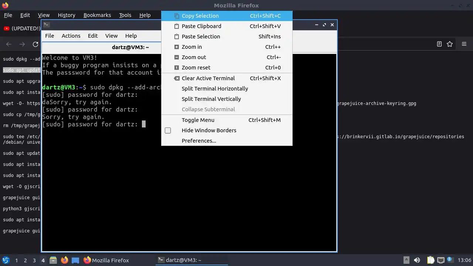The height and width of the screenshot is (266, 473).
Task: Open the terminal's File menu
Action: (x=50, y=36)
